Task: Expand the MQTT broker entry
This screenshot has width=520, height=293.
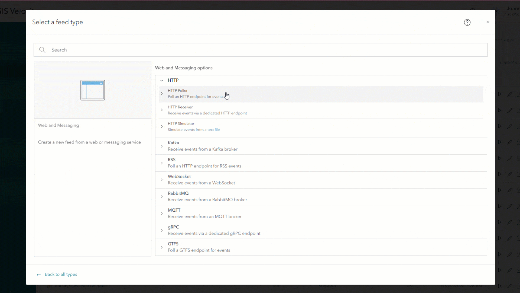Action: coord(161,213)
